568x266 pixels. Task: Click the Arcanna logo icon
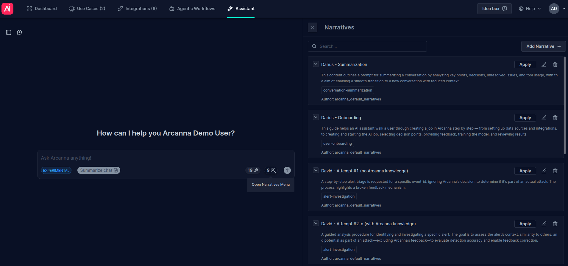(7, 9)
